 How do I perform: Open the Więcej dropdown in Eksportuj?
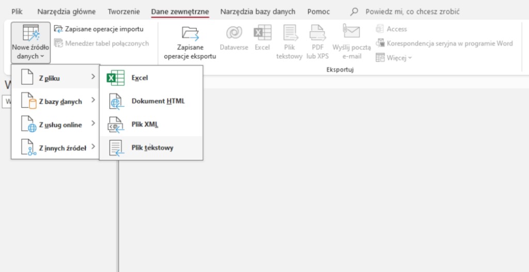point(394,57)
